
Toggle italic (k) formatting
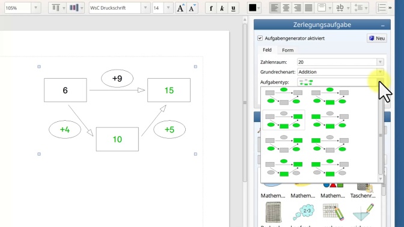coord(222,8)
